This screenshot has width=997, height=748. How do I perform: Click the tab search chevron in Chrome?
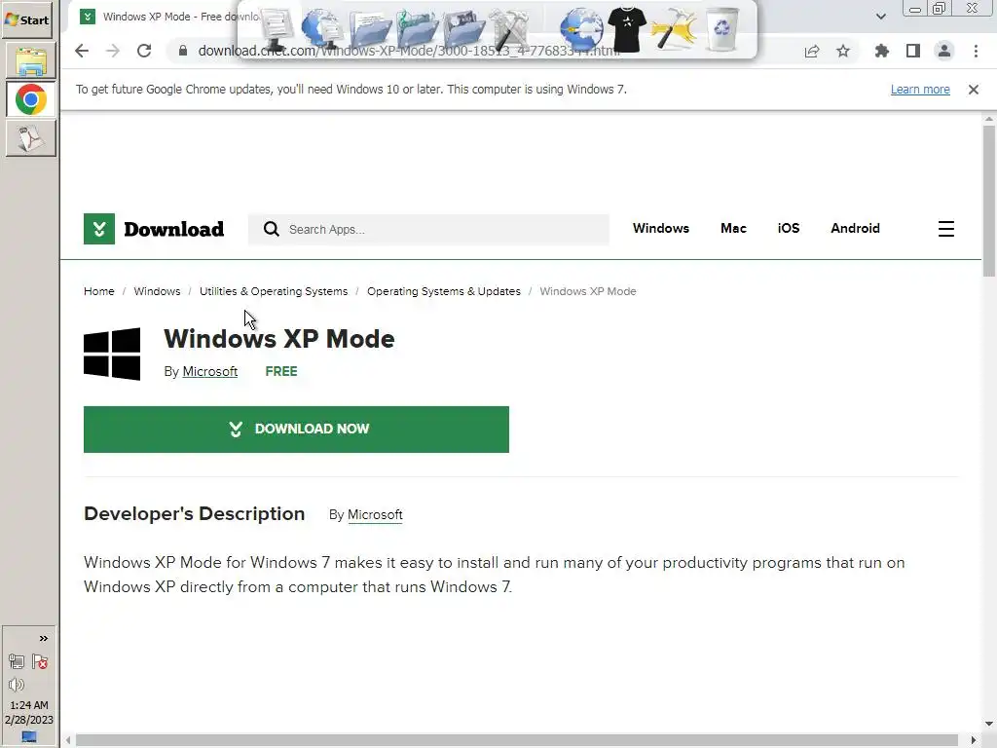(x=880, y=17)
